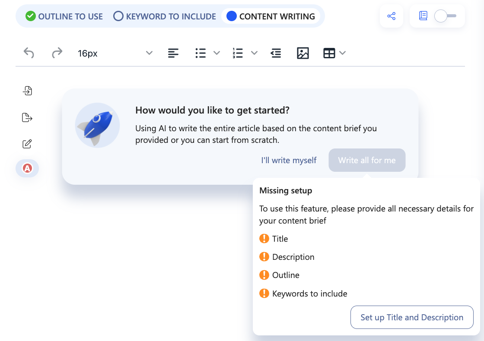Click the outdent indentation icon
The width and height of the screenshot is (484, 341).
tap(276, 53)
